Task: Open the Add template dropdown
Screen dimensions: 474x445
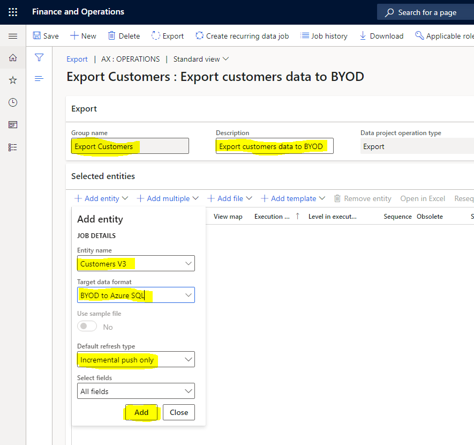Action: 293,198
